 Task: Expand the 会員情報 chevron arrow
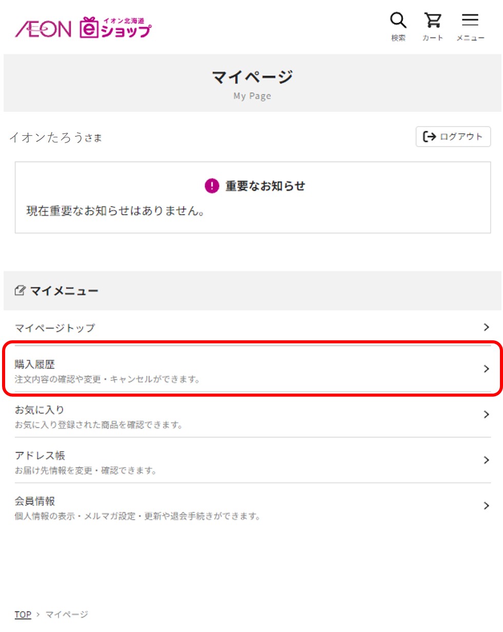[486, 505]
